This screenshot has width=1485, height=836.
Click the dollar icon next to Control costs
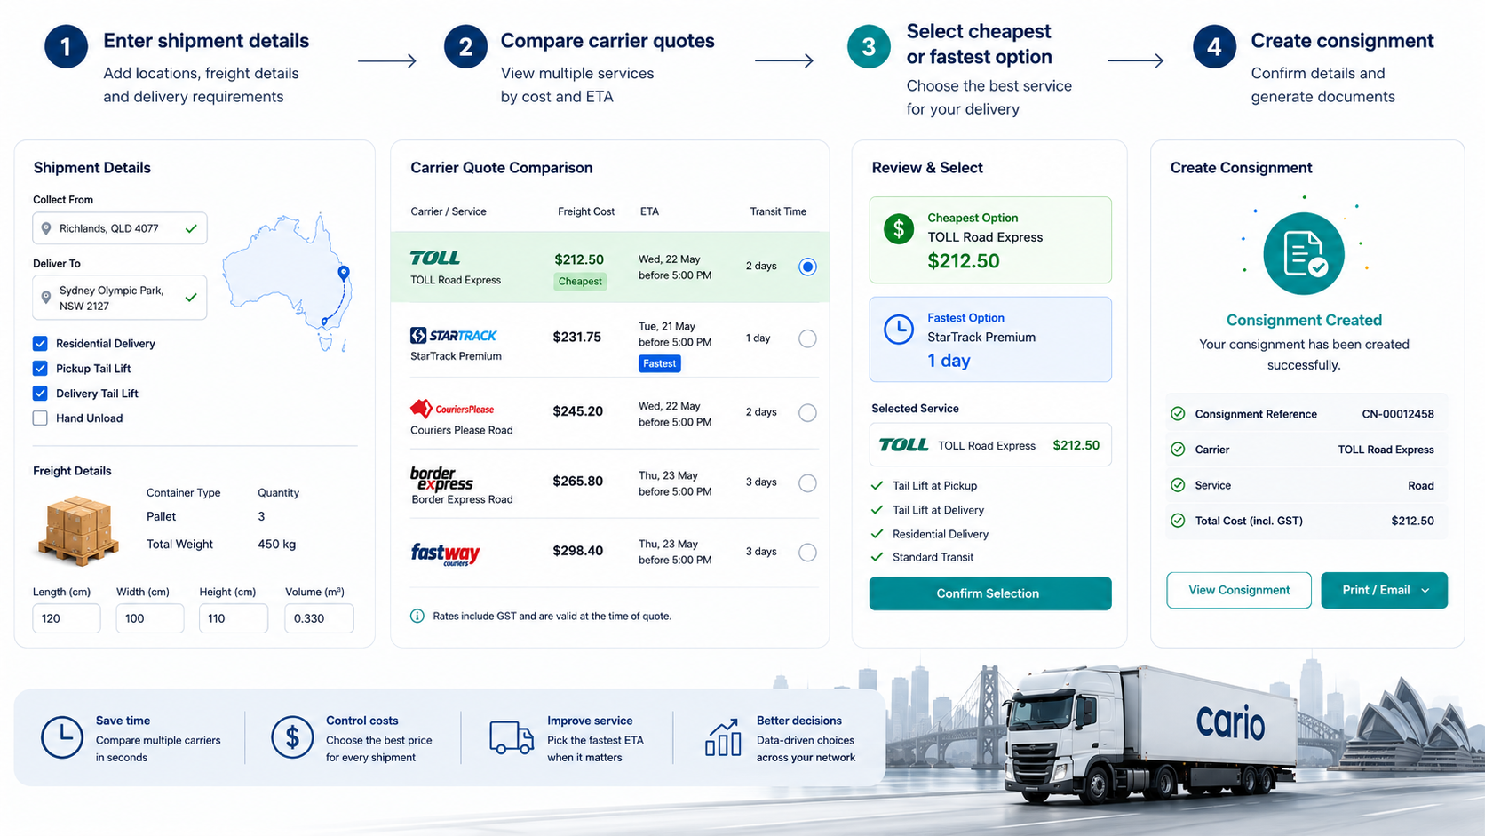pyautogui.click(x=292, y=737)
